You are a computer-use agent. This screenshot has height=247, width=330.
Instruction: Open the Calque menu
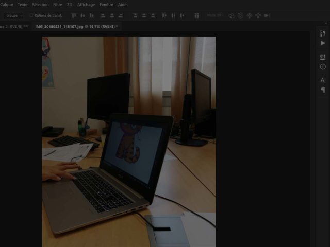(x=7, y=4)
